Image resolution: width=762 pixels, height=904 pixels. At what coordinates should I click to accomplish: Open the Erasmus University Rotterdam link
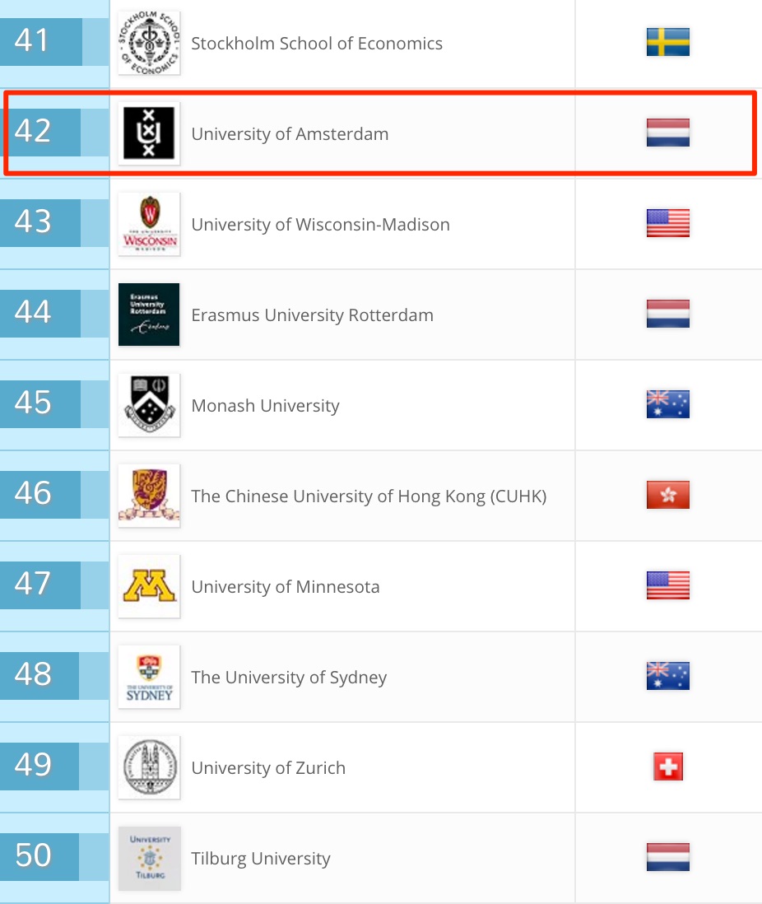pos(312,315)
